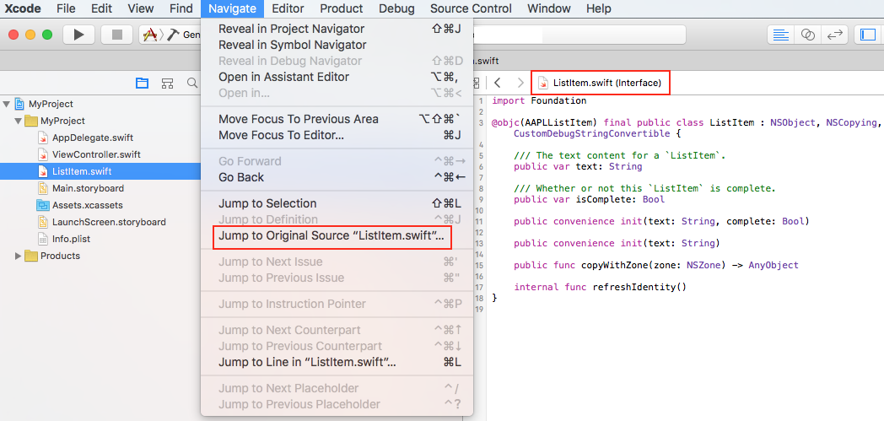Image resolution: width=884 pixels, height=421 pixels.
Task: Collapse the MyProject folder group
Action: [x=19, y=121]
